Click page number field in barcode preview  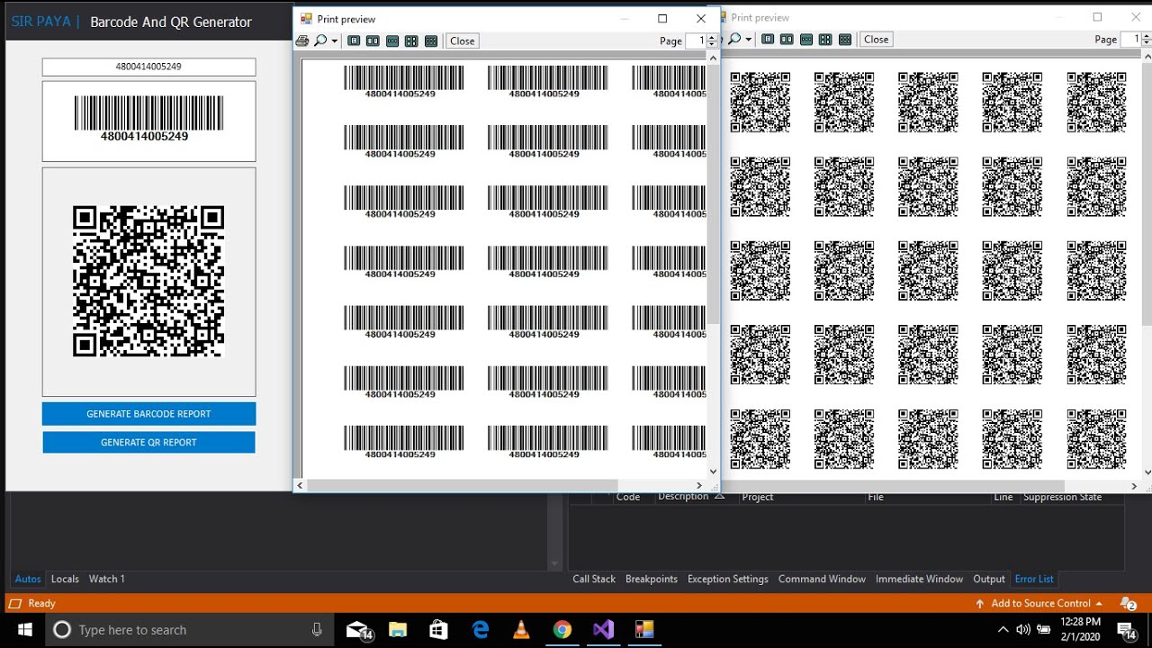click(697, 40)
